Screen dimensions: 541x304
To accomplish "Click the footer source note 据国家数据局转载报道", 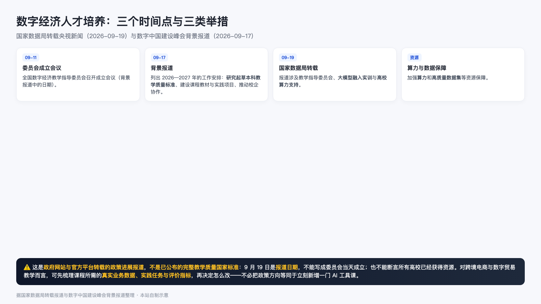I will pyautogui.click(x=92, y=295).
